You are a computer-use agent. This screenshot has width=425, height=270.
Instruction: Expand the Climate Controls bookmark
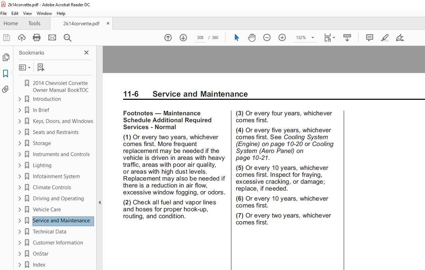pos(20,187)
